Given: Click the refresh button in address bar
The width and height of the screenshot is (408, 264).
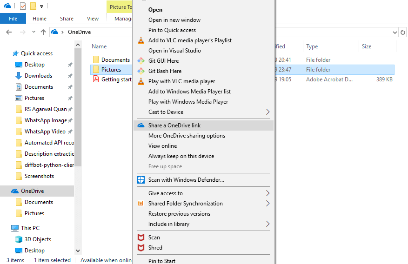Looking at the screenshot, I should pyautogui.click(x=403, y=32).
